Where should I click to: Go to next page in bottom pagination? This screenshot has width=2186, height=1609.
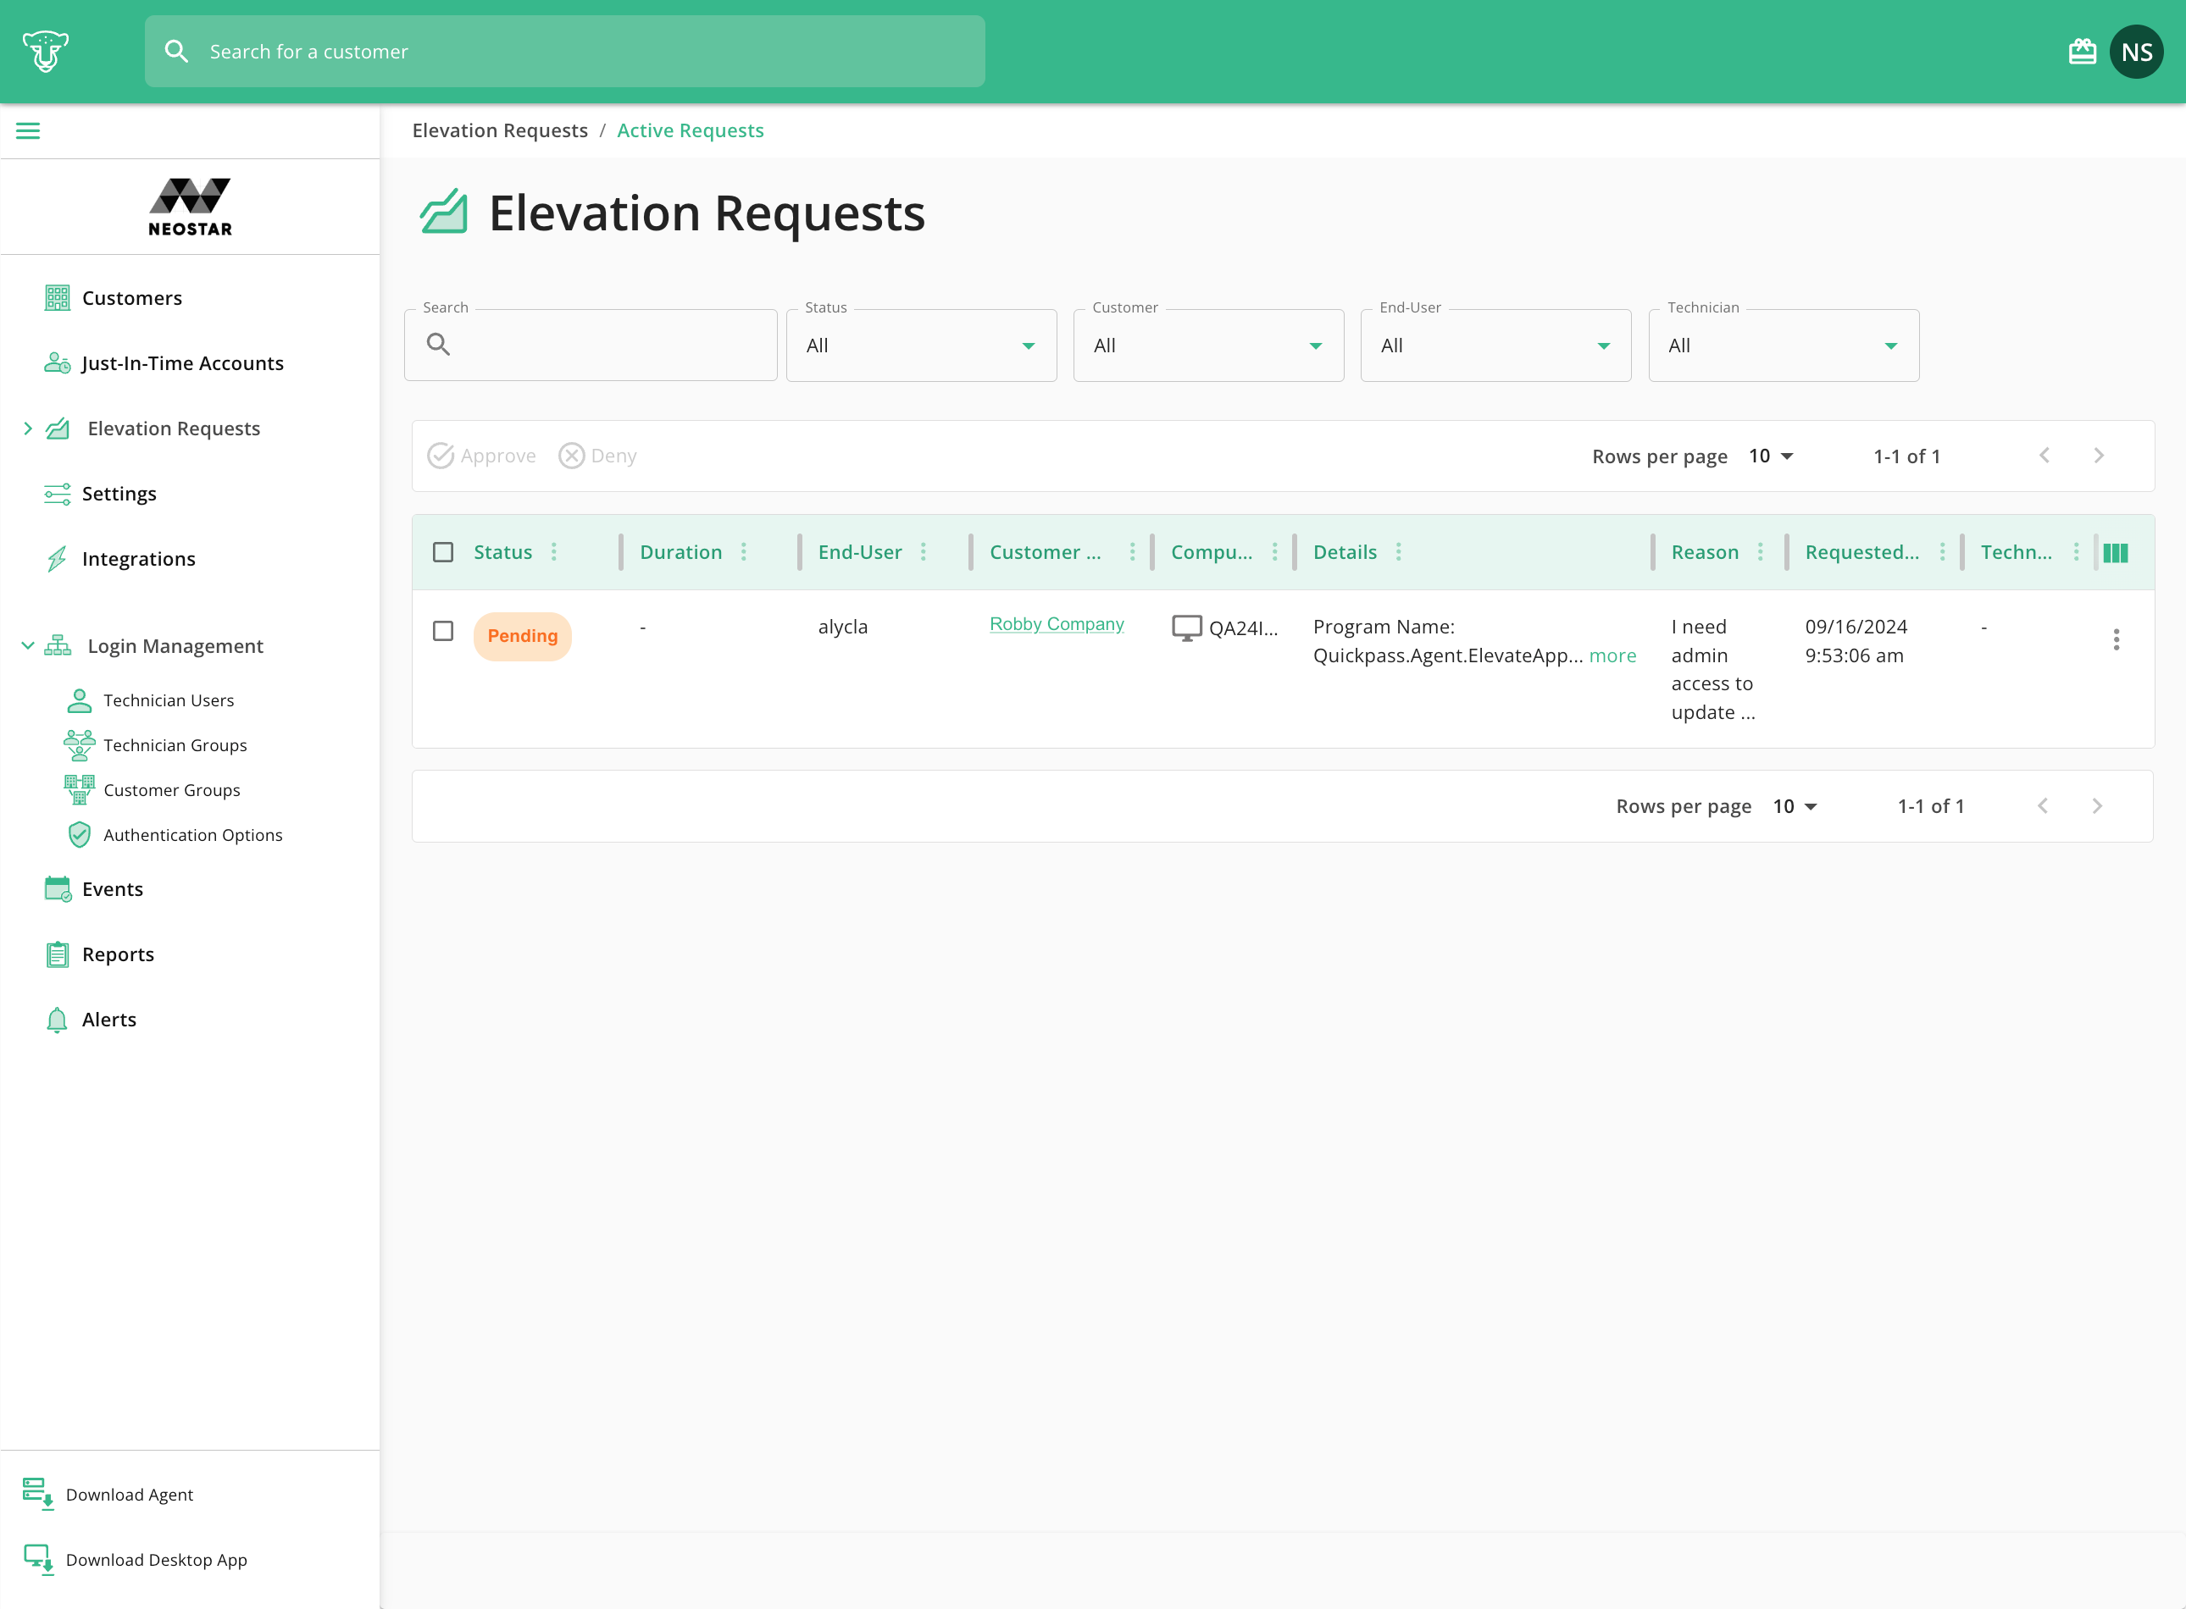point(2096,806)
